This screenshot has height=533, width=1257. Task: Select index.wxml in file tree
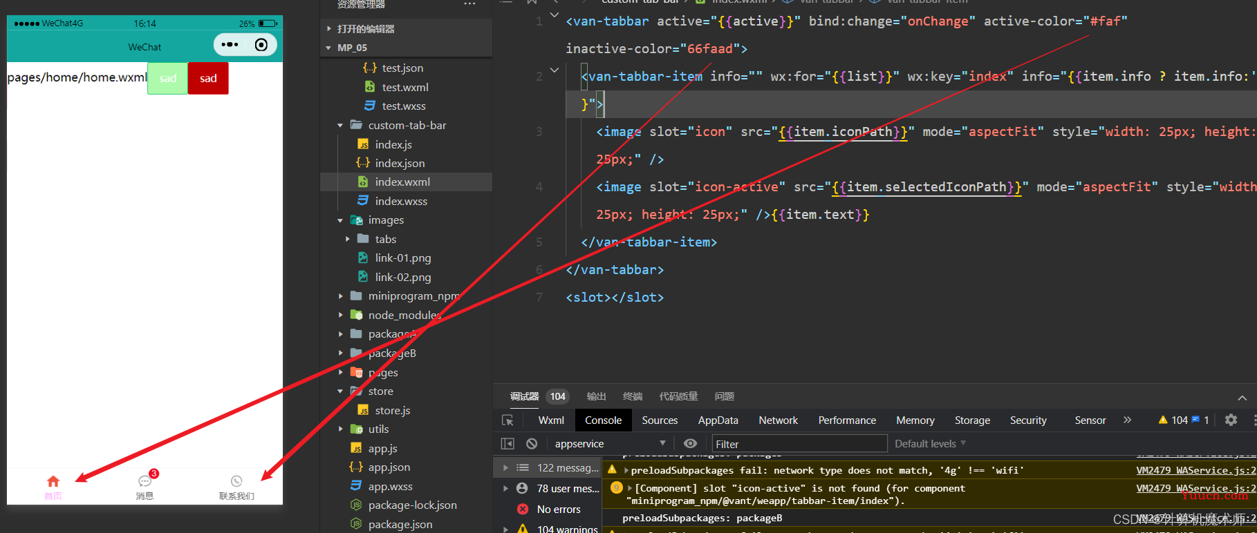pos(402,182)
